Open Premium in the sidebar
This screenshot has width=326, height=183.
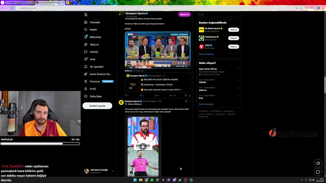pos(99,81)
